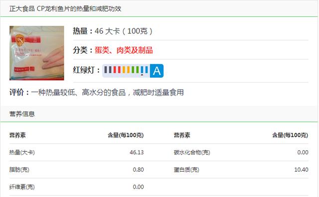Screen dimensions: 319x197
Task: Click the 评价 description text
Action: pos(97,93)
